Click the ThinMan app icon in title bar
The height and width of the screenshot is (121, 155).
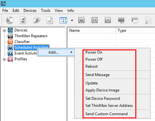3,4
